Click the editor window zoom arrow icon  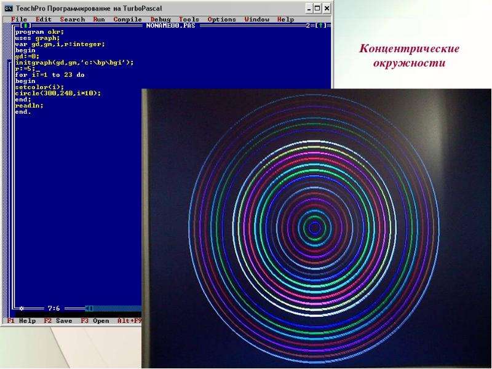320,26
